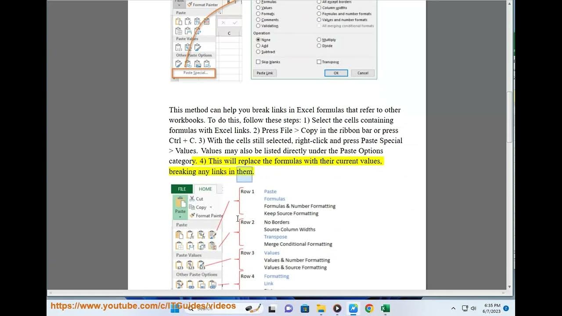This screenshot has height=316, width=562.
Task: Show hidden icons in the system tray
Action: click(453, 309)
